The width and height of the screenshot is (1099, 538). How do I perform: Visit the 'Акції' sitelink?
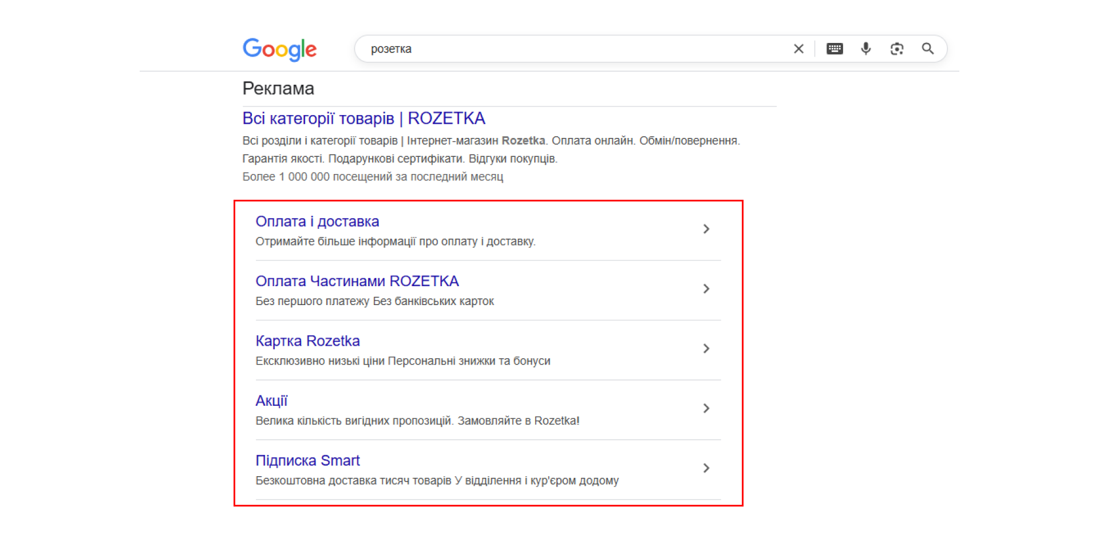tap(271, 401)
